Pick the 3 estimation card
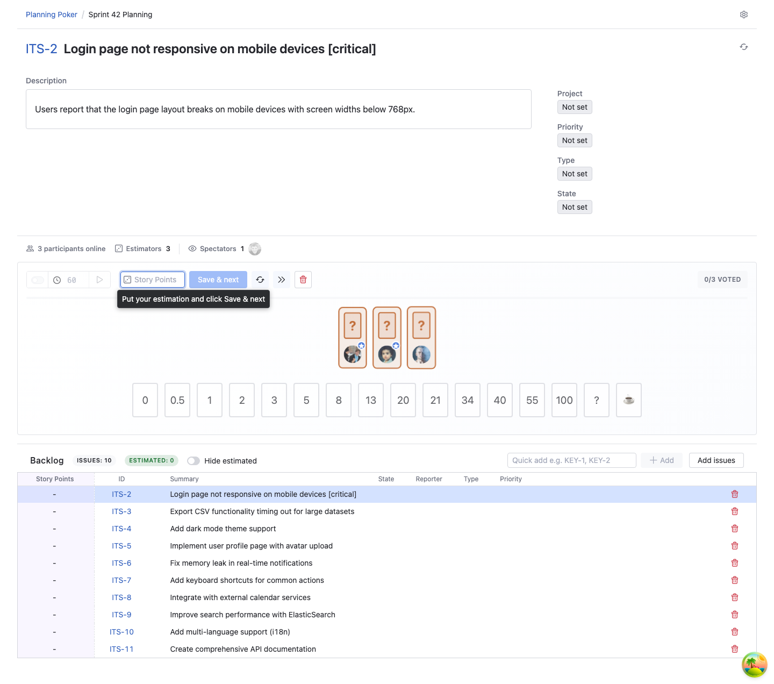This screenshot has width=774, height=684. point(274,400)
